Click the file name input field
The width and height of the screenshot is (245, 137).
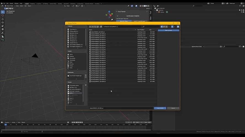tap(121, 108)
